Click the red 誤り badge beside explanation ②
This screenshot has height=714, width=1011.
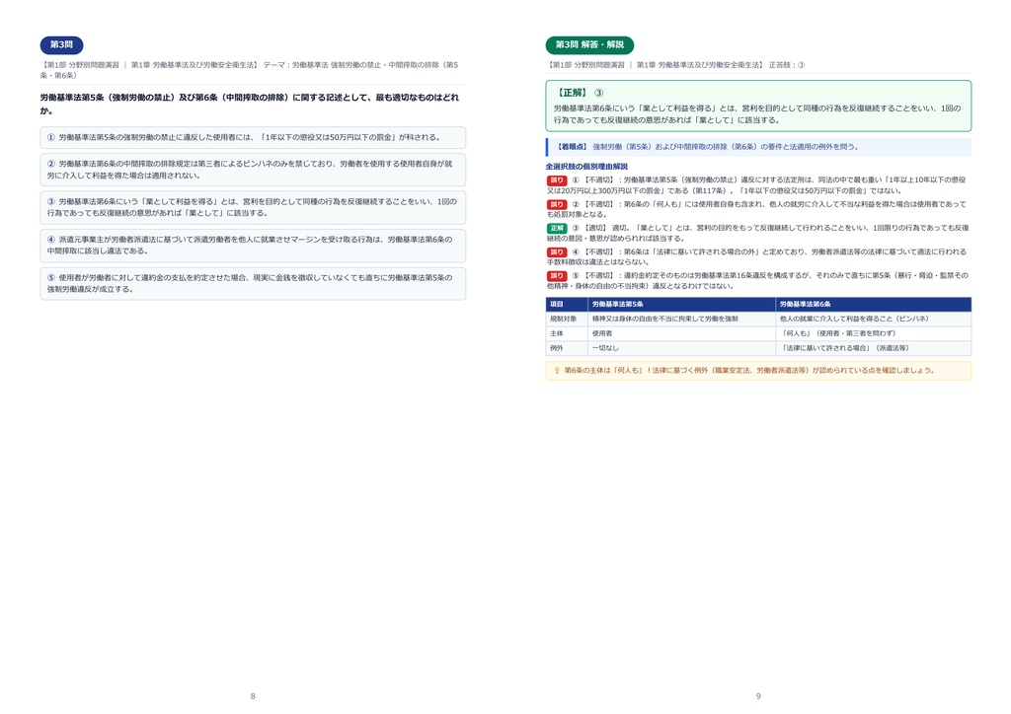pos(557,204)
